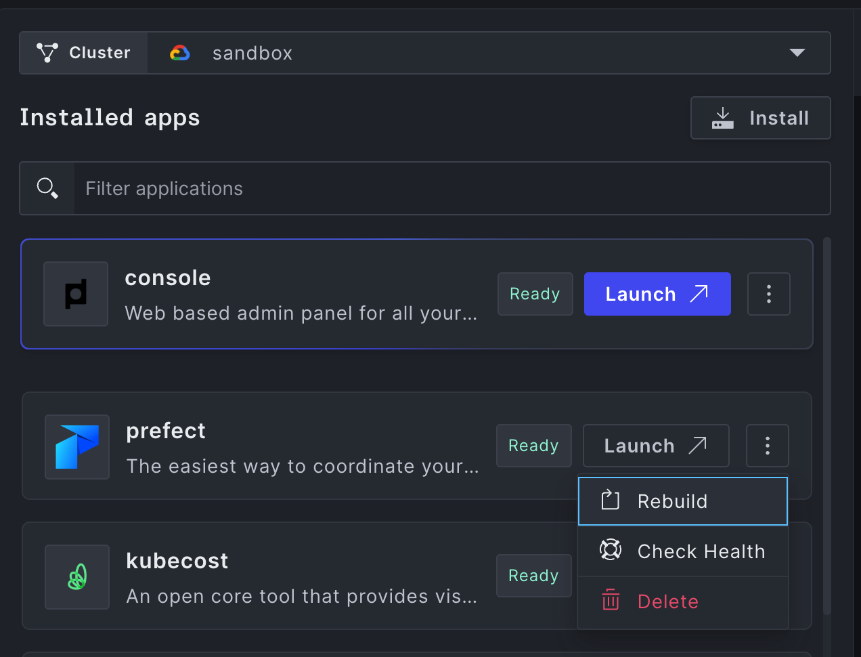The height and width of the screenshot is (657, 861).
Task: Click the prefect app logo icon
Action: click(77, 447)
